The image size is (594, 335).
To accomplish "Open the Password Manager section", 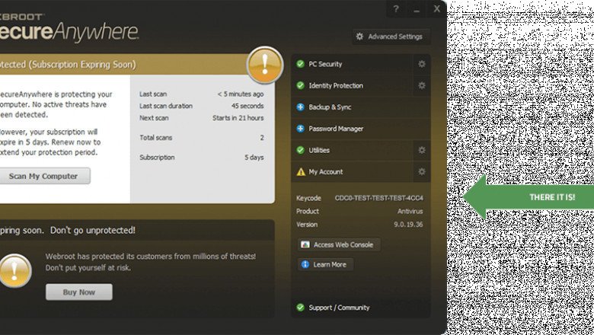I will [361, 129].
